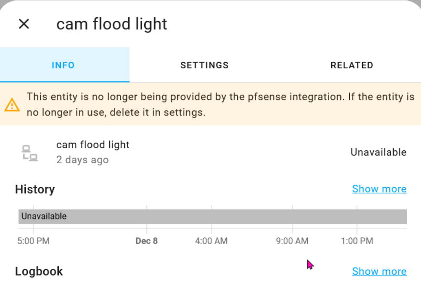Show more history

click(379, 189)
